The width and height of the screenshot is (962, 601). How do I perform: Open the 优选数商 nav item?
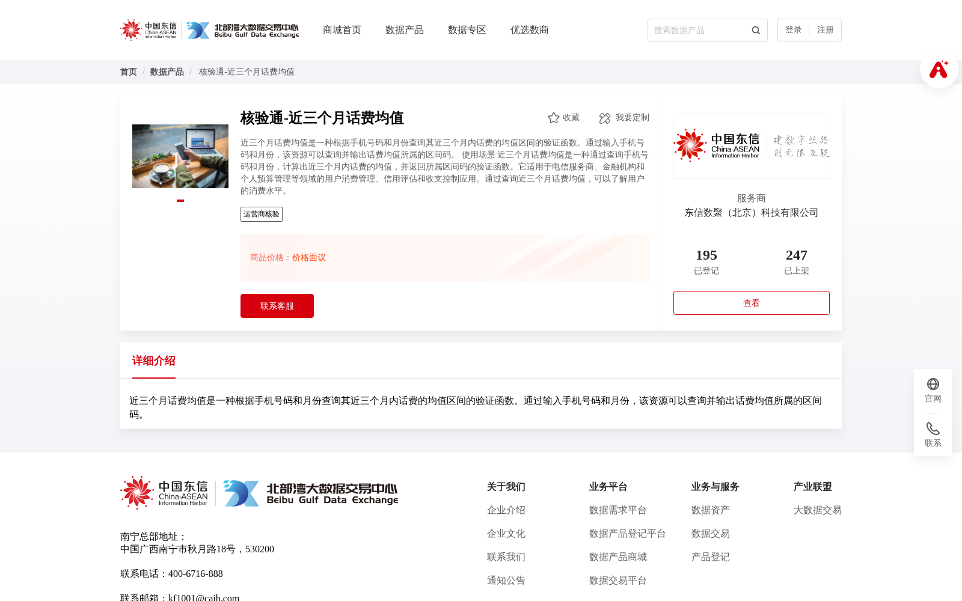tap(530, 30)
